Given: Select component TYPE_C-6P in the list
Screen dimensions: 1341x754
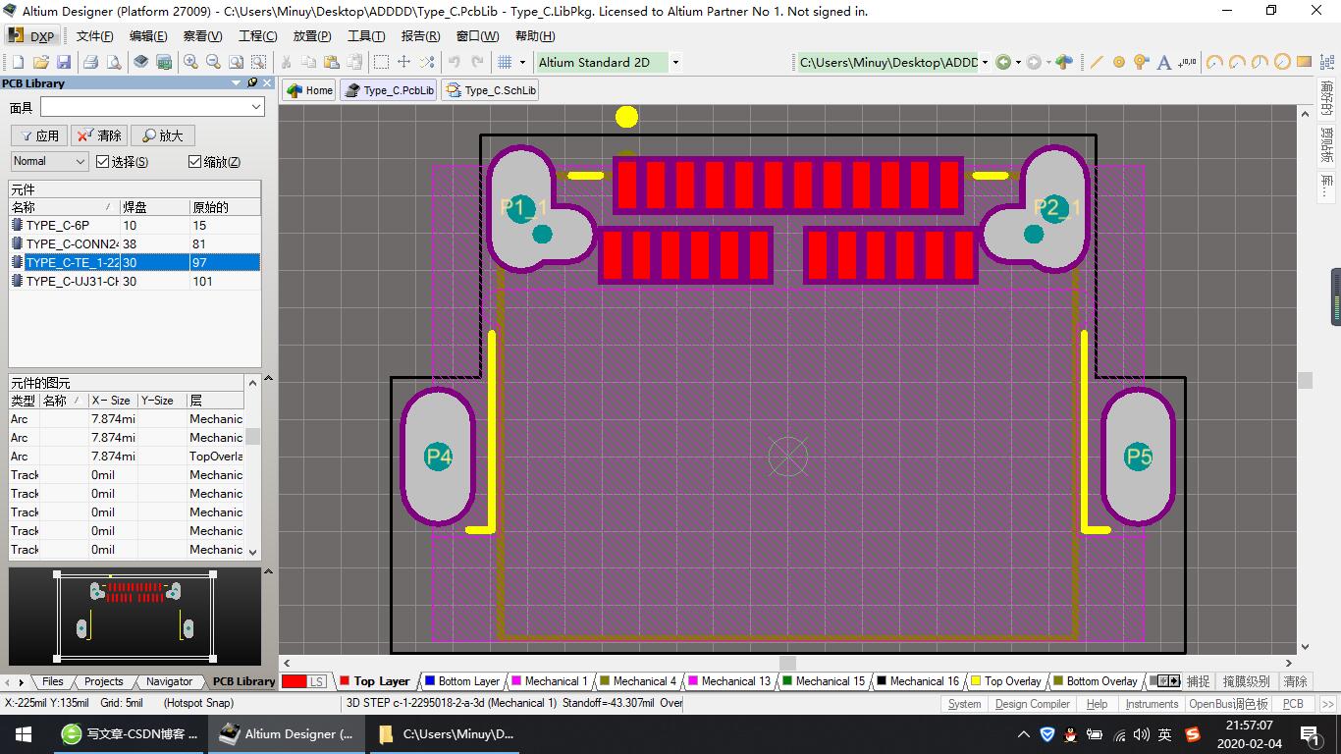Looking at the screenshot, I should (x=134, y=225).
